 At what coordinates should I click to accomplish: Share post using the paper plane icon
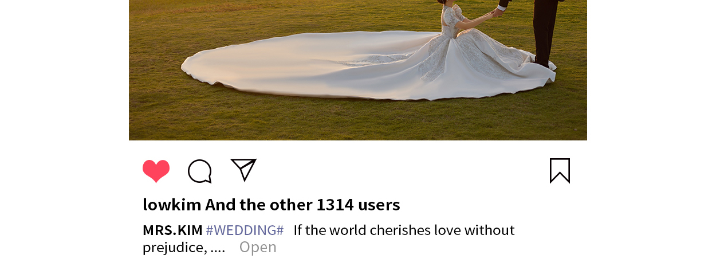243,170
